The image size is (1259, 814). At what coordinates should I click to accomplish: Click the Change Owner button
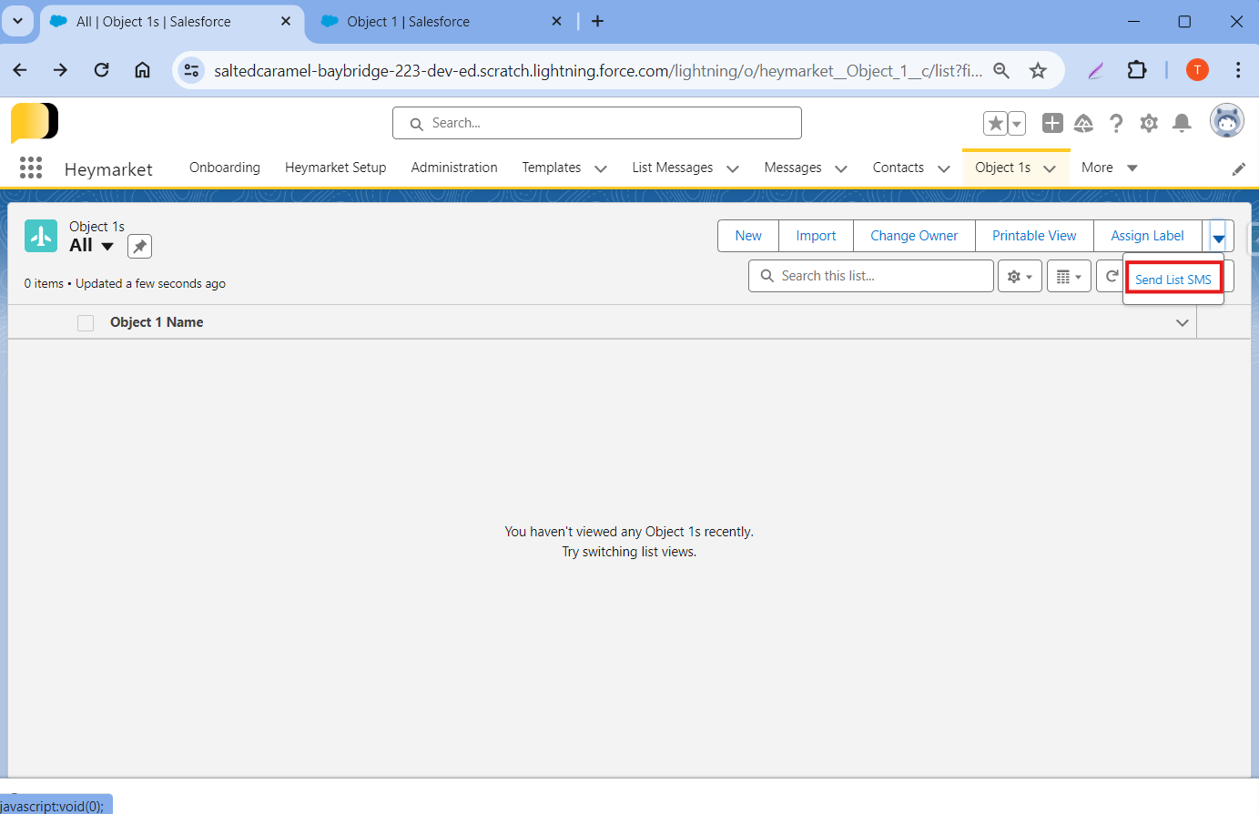tap(914, 236)
